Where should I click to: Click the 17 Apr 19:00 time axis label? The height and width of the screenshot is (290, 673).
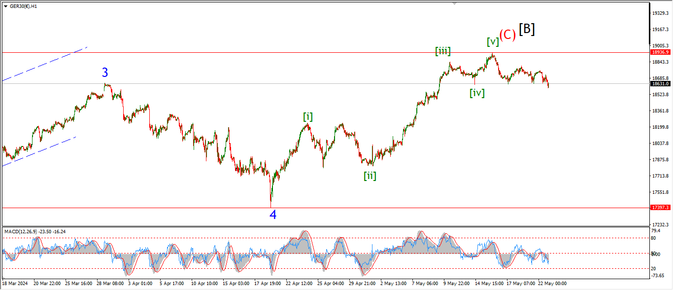267,284
